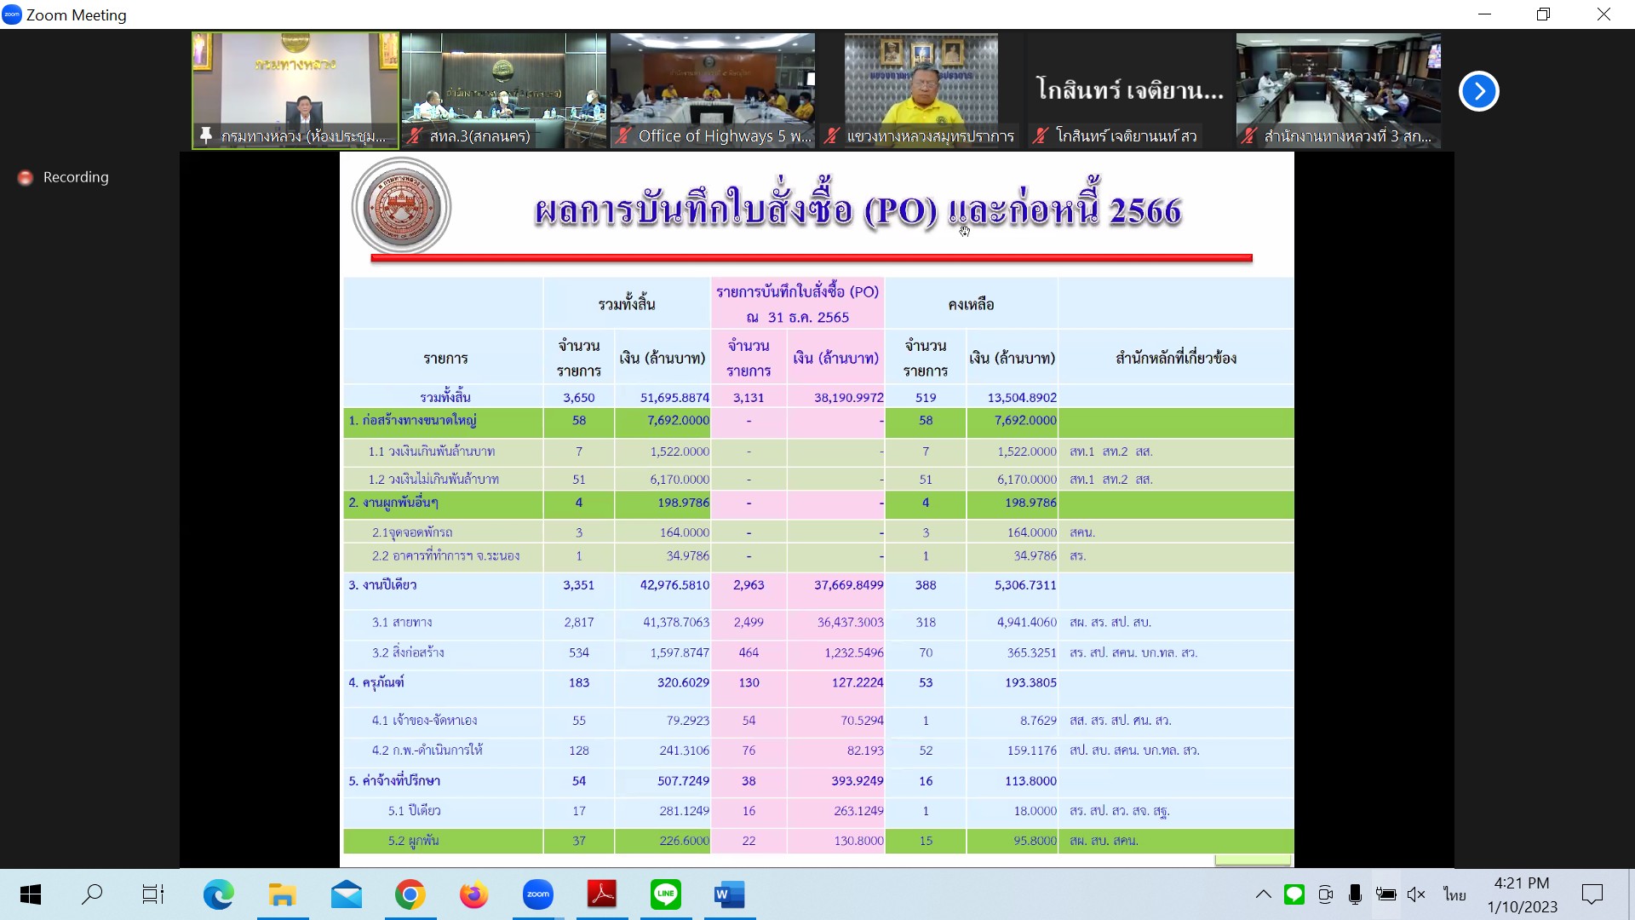Toggle muted speaker volume icon in tray
1635x920 pixels.
pos(1416,894)
